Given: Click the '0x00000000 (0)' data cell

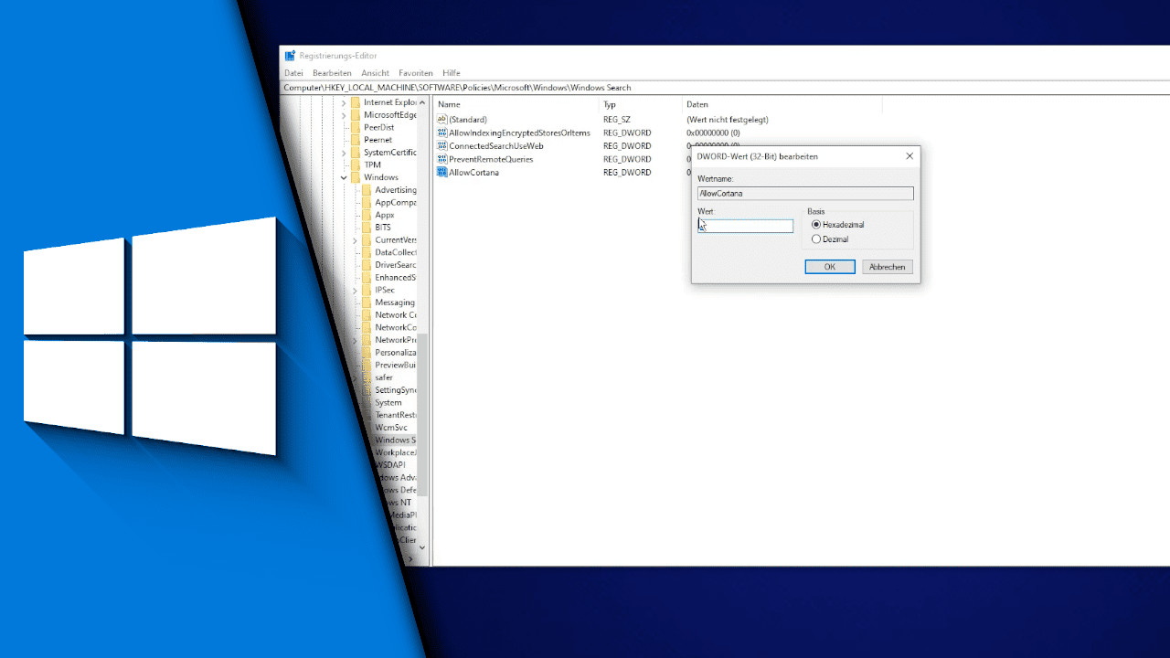Looking at the screenshot, I should point(713,133).
